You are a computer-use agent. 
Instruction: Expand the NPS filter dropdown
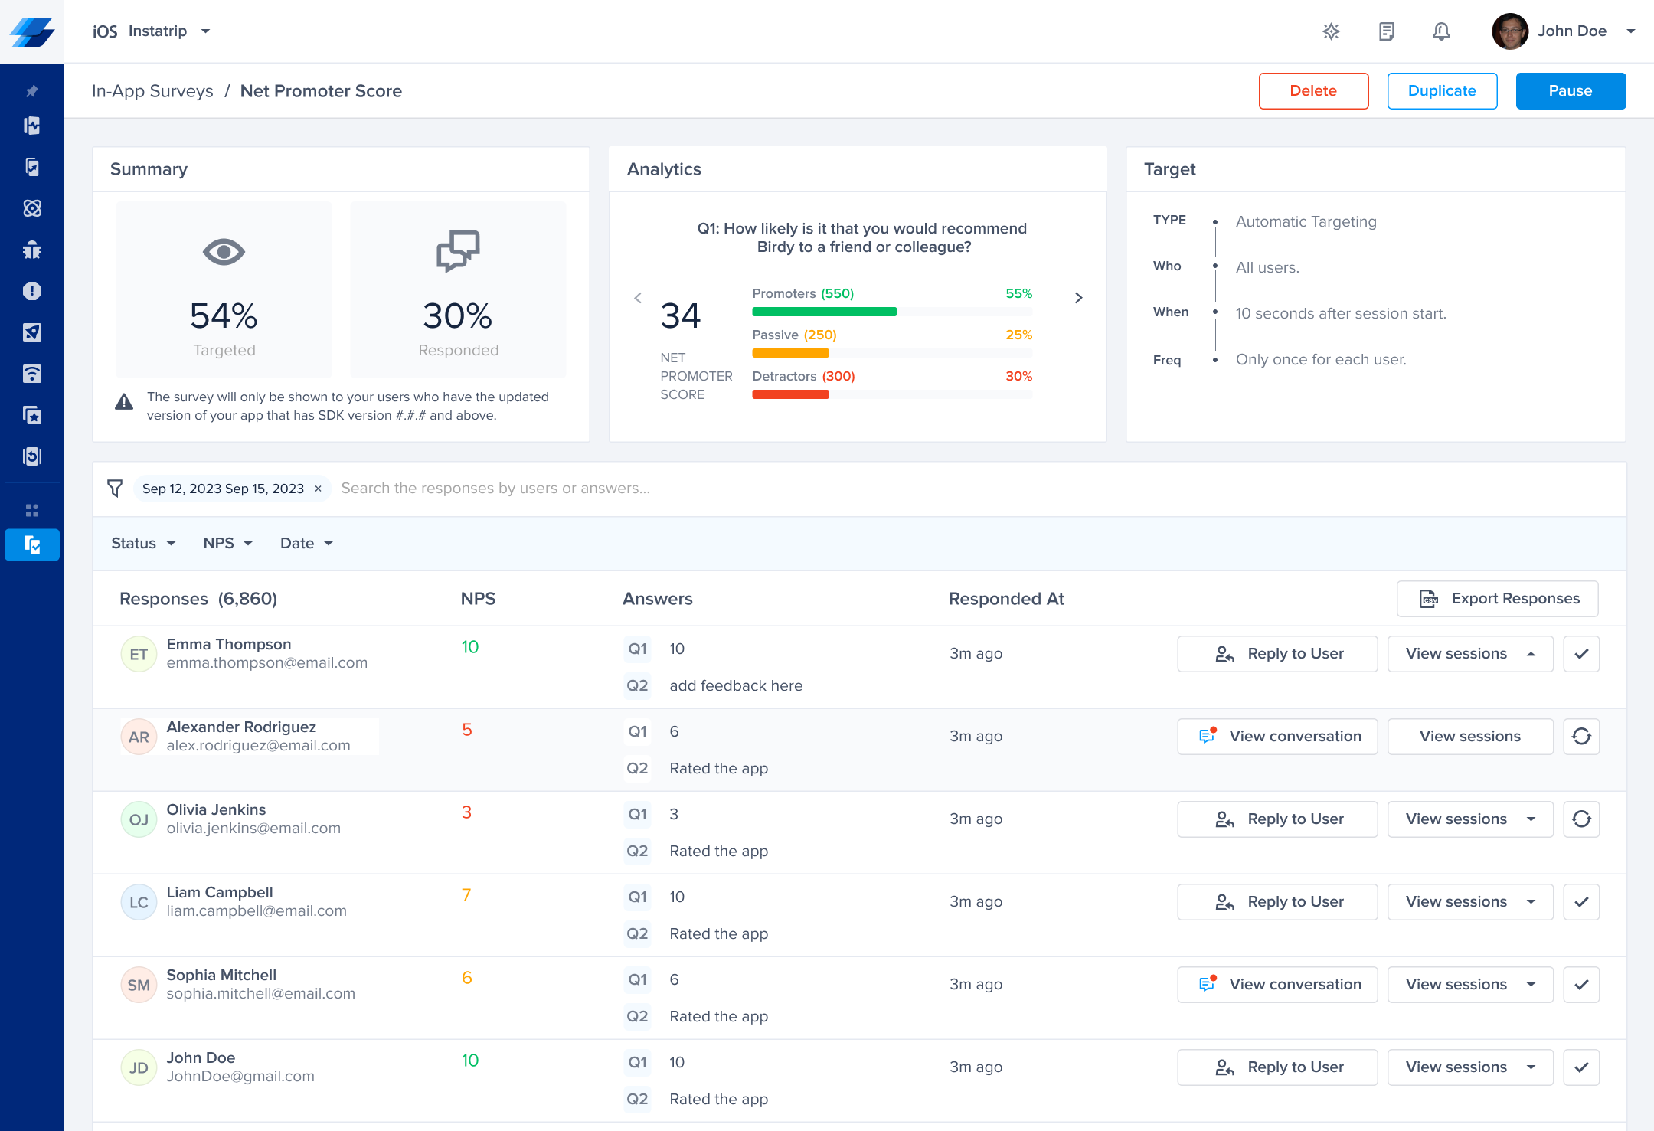tap(227, 544)
